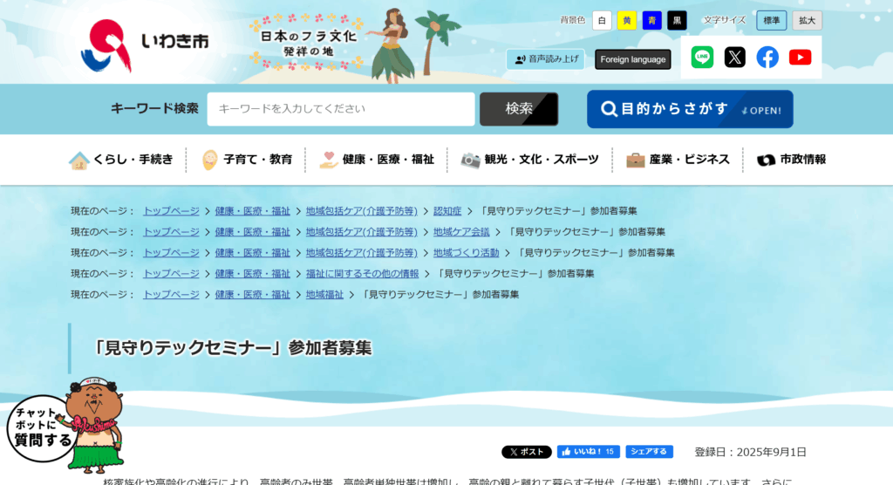Switch background color to black

(678, 20)
